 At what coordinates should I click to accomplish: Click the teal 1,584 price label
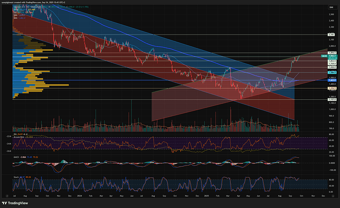pyautogui.click(x=331, y=72)
